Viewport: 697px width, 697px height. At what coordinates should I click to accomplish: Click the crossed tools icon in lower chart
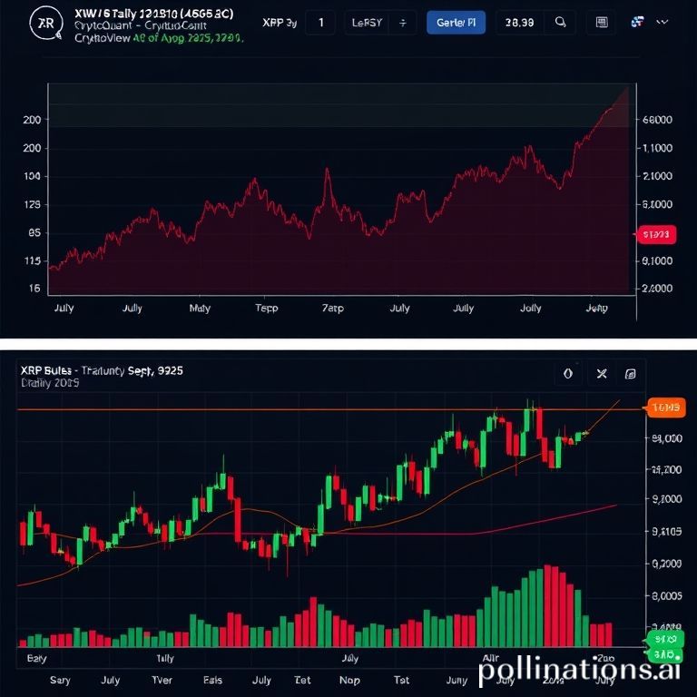click(x=602, y=374)
